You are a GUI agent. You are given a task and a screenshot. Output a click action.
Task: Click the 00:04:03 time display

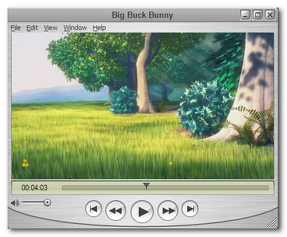pos(34,188)
